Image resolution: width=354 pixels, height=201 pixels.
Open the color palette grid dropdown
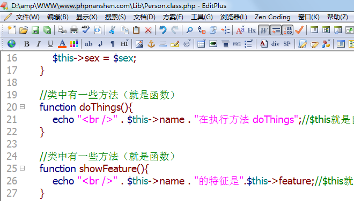coord(74,44)
